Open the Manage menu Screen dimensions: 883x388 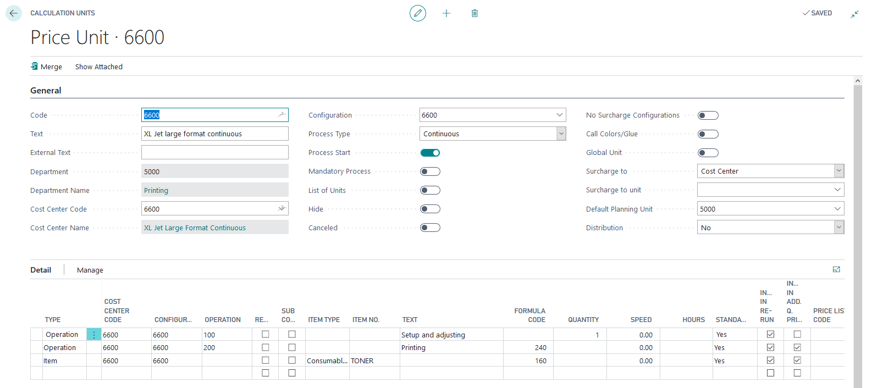click(x=90, y=270)
